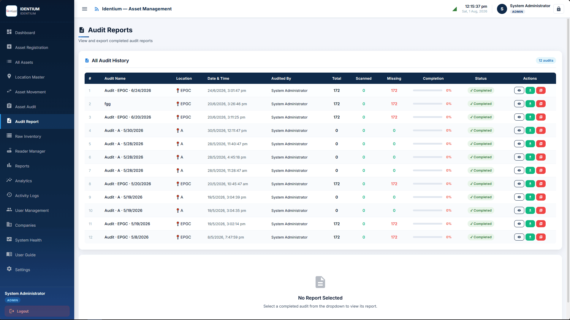570x320 pixels.
Task: Export PDF for Audit · EPGC · 5/19/2026
Action: tap(541, 224)
